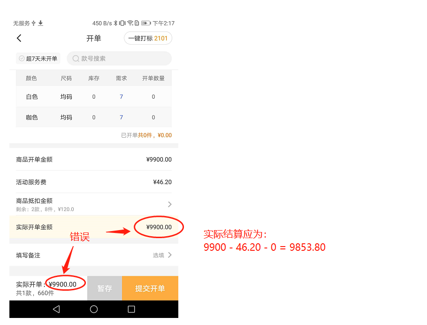Select the 开单数量 column header
Screen dimensions: 427x325
153,78
